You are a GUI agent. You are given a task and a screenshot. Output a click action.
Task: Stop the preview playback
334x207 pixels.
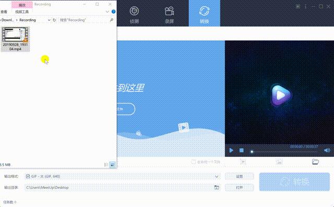[241, 150]
